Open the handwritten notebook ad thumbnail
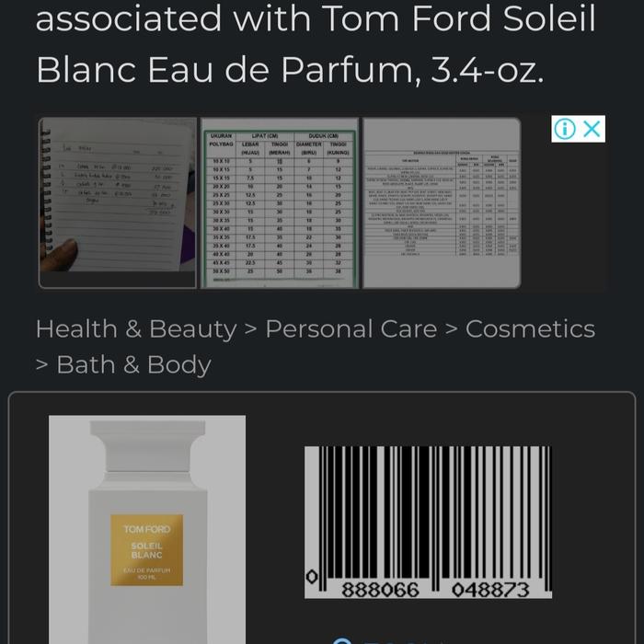The image size is (644, 644). (x=118, y=202)
